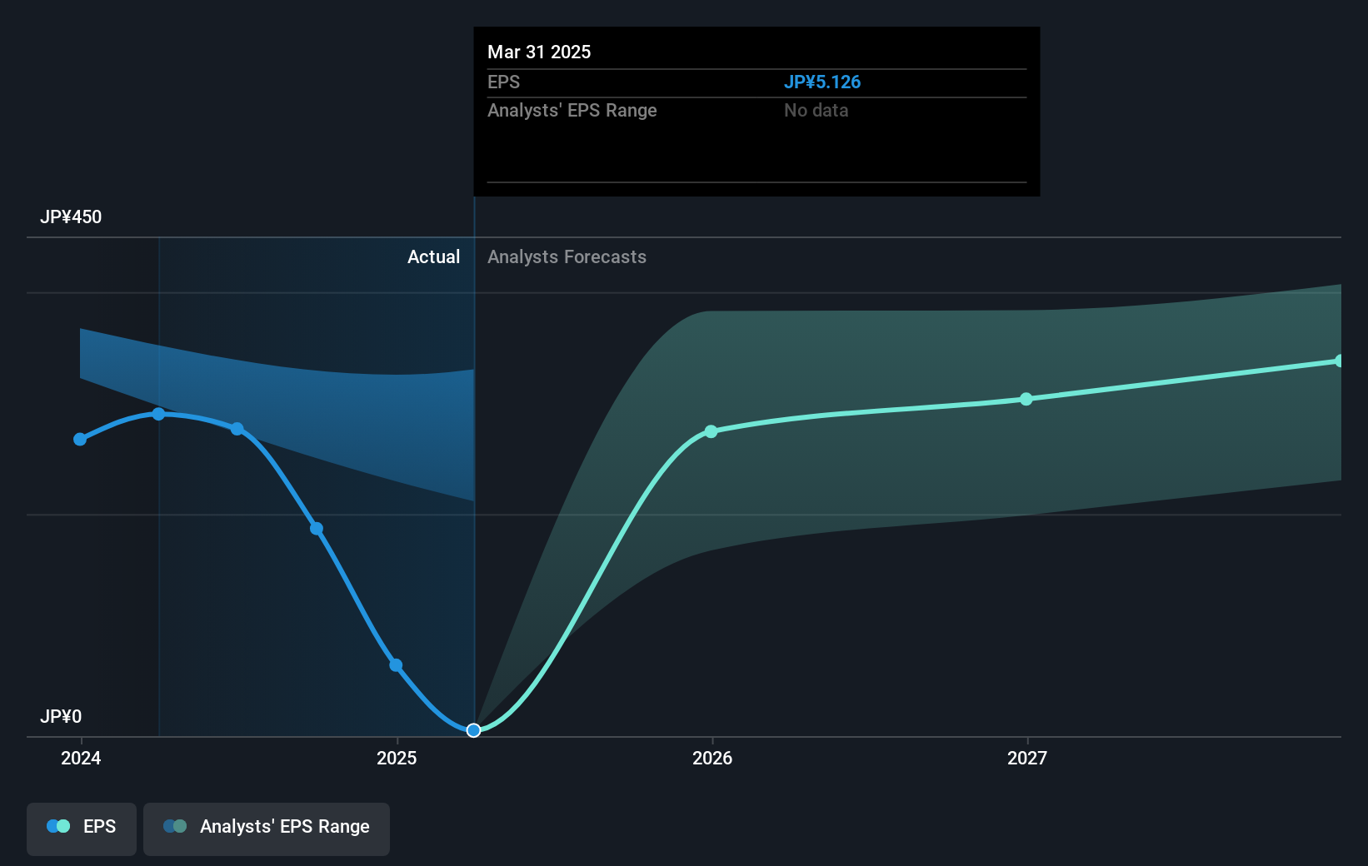The width and height of the screenshot is (1368, 866).
Task: Select the 2026 EPS forecast data point
Action: click(x=711, y=431)
